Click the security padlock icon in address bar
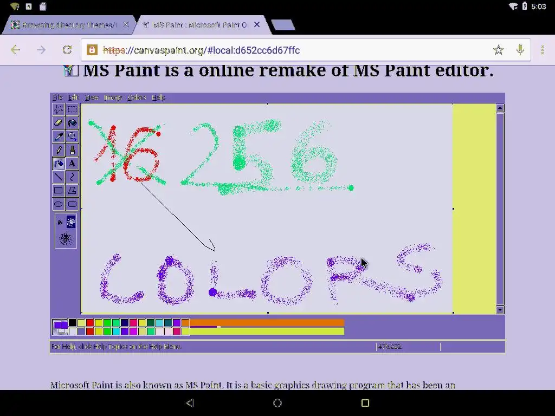Screen dimensions: 555x416 click(x=92, y=50)
